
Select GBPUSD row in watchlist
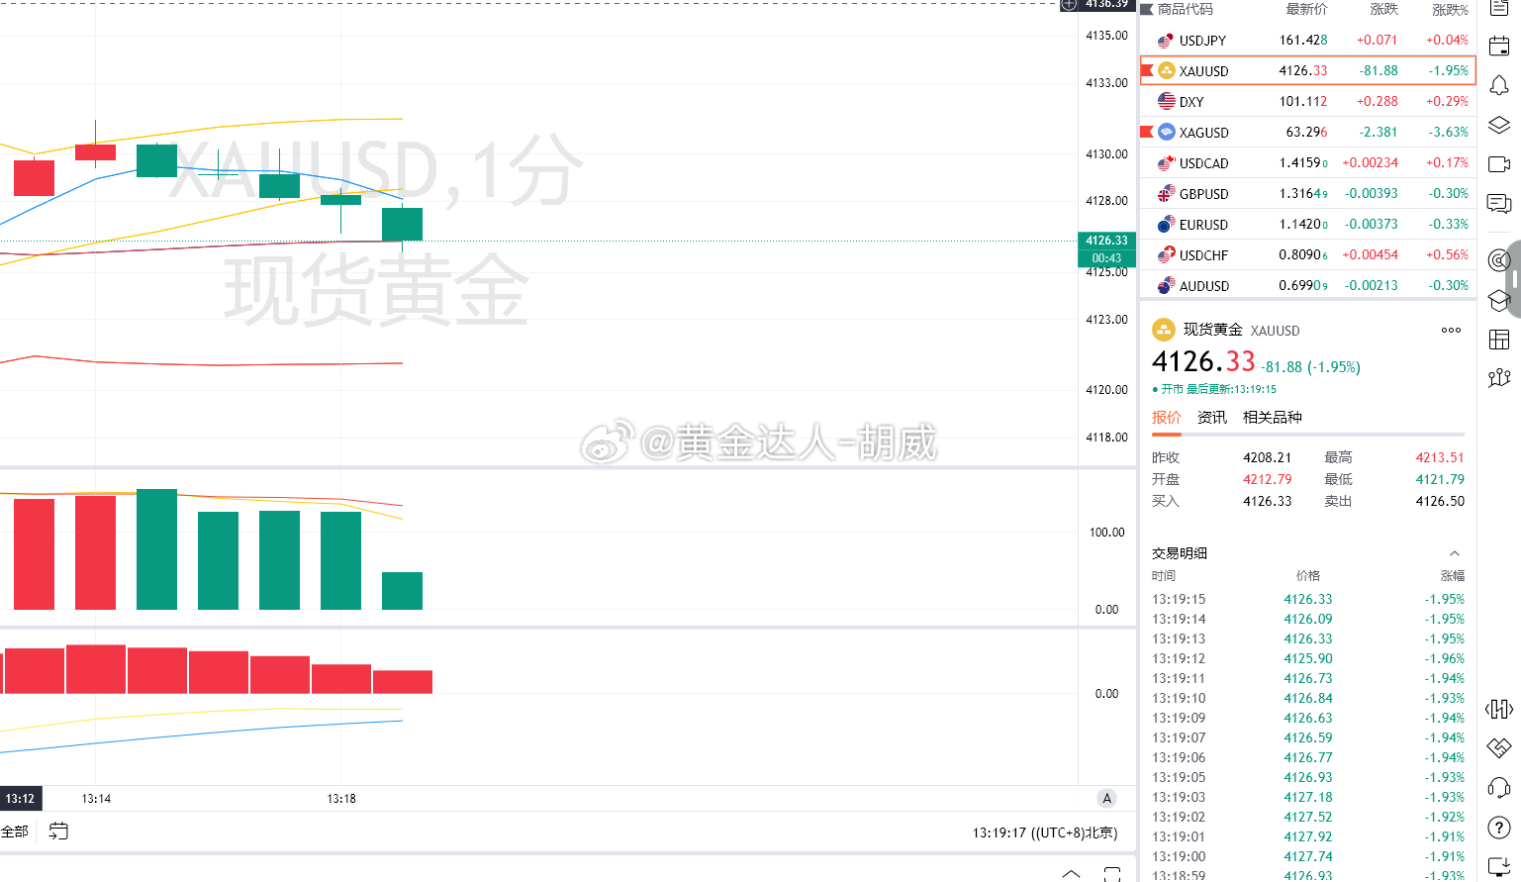pos(1307,193)
